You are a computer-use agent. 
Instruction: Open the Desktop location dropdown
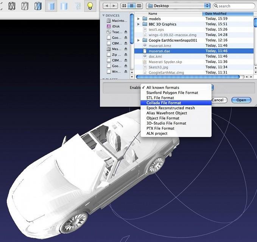[178, 6]
